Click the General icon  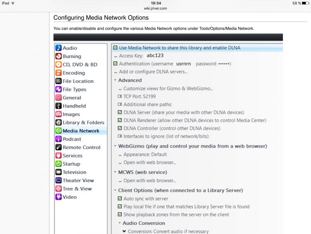point(58,98)
